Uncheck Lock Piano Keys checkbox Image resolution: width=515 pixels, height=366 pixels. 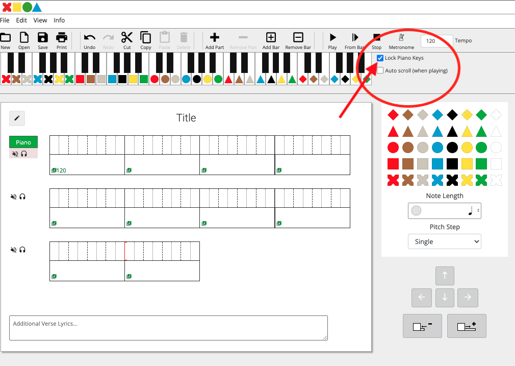[x=380, y=58]
